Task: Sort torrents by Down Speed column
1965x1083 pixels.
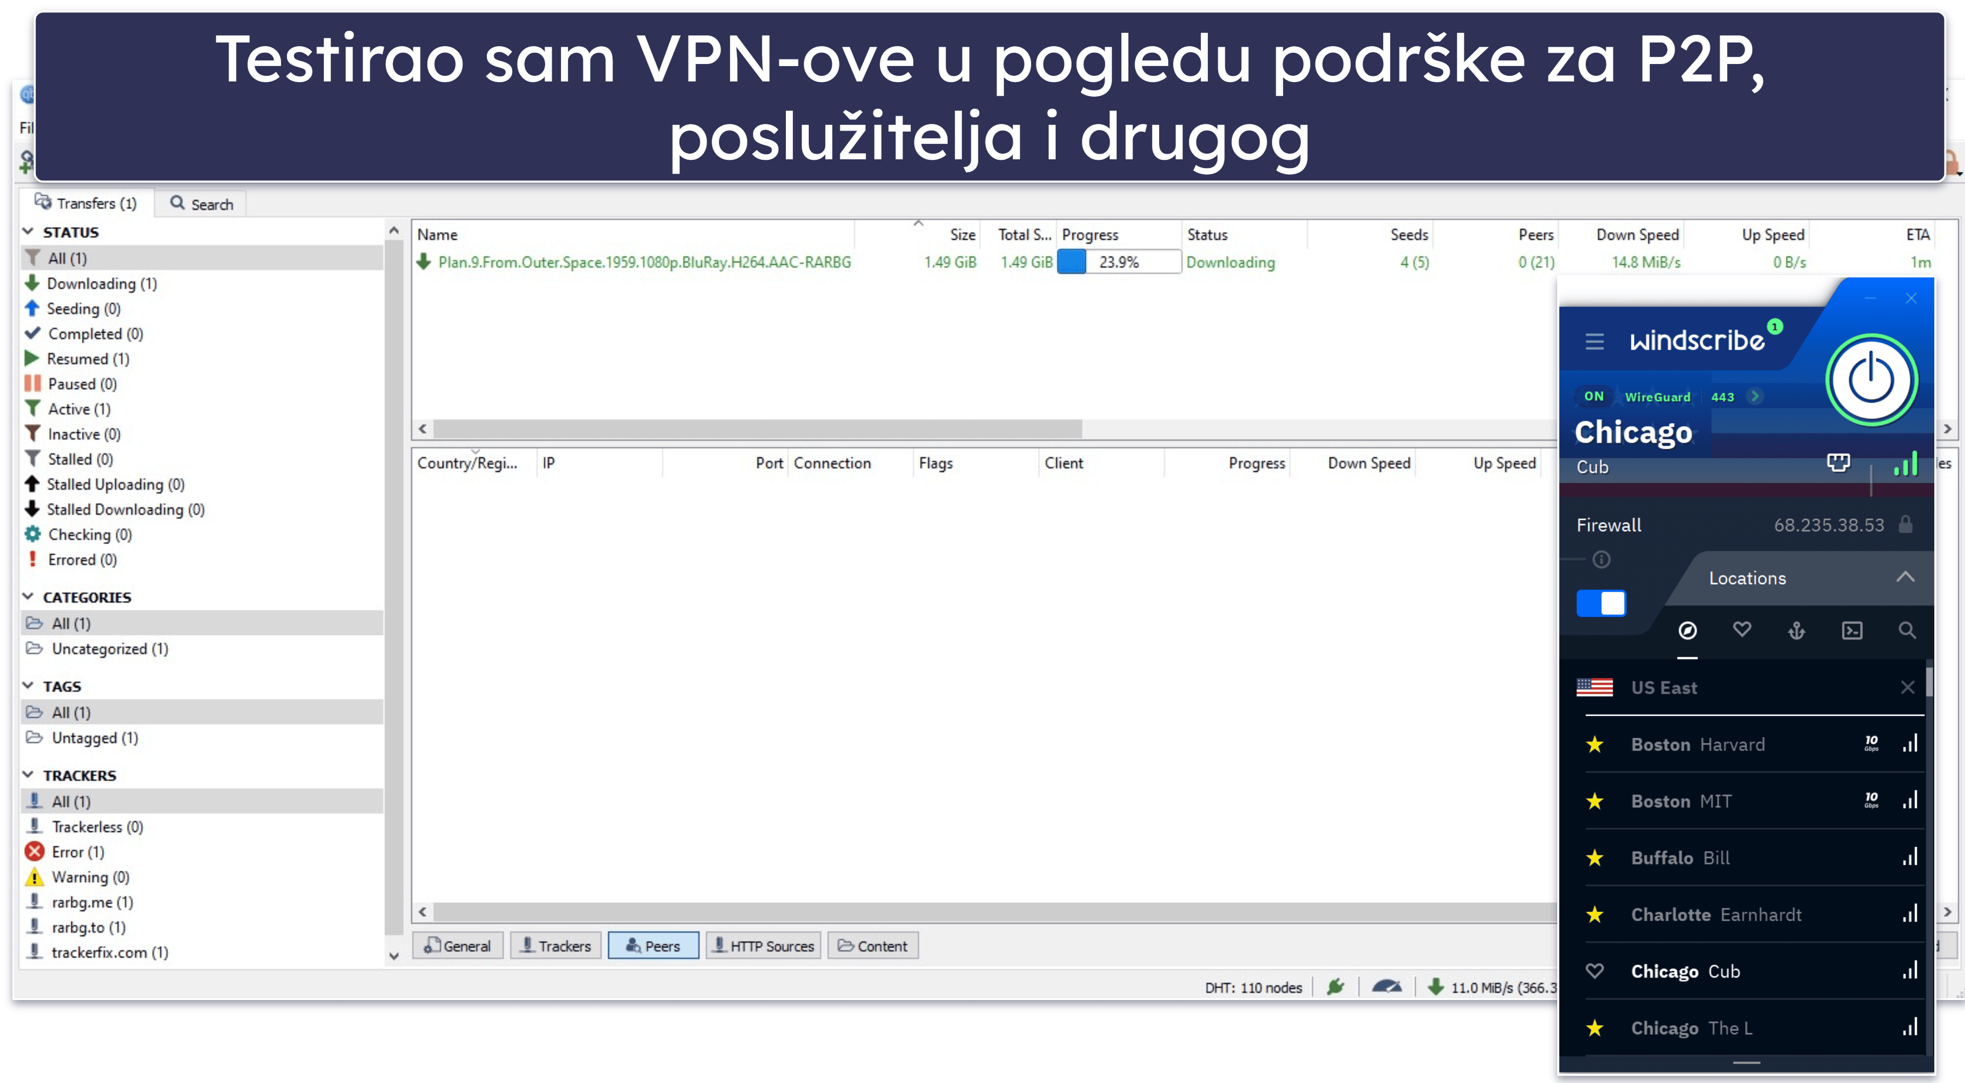Action: (x=1637, y=235)
